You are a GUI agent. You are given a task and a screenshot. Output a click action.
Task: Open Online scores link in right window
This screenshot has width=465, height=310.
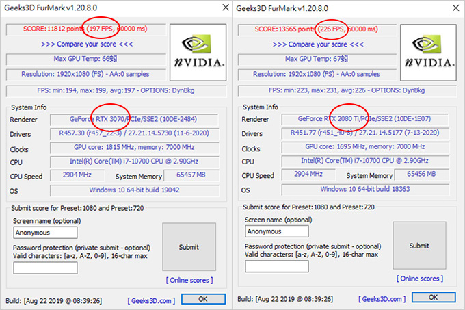[420, 279]
